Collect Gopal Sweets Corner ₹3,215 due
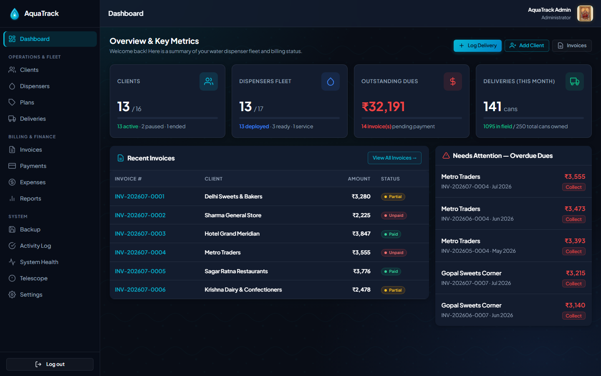This screenshot has width=601, height=376. coord(573,284)
